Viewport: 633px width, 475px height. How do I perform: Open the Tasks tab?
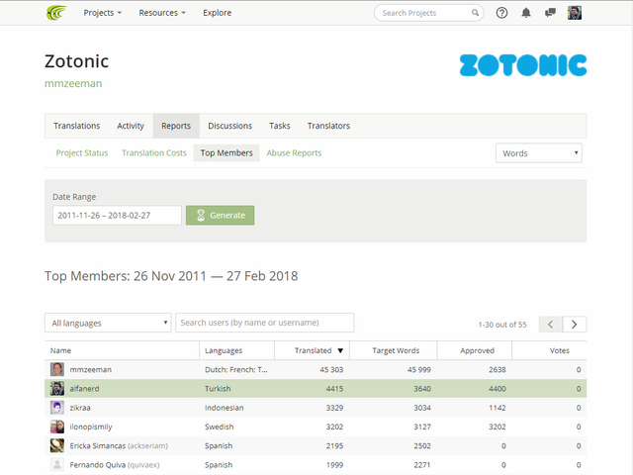click(x=280, y=126)
